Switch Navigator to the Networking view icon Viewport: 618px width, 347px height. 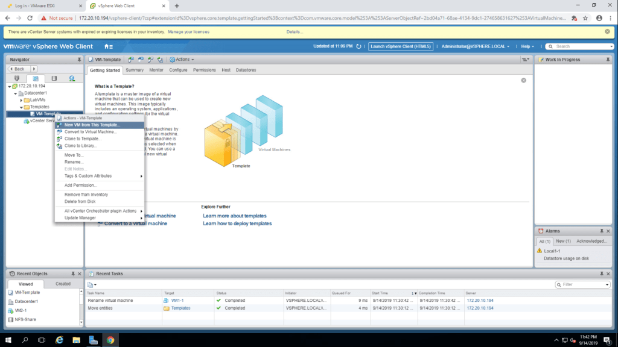[x=72, y=78]
